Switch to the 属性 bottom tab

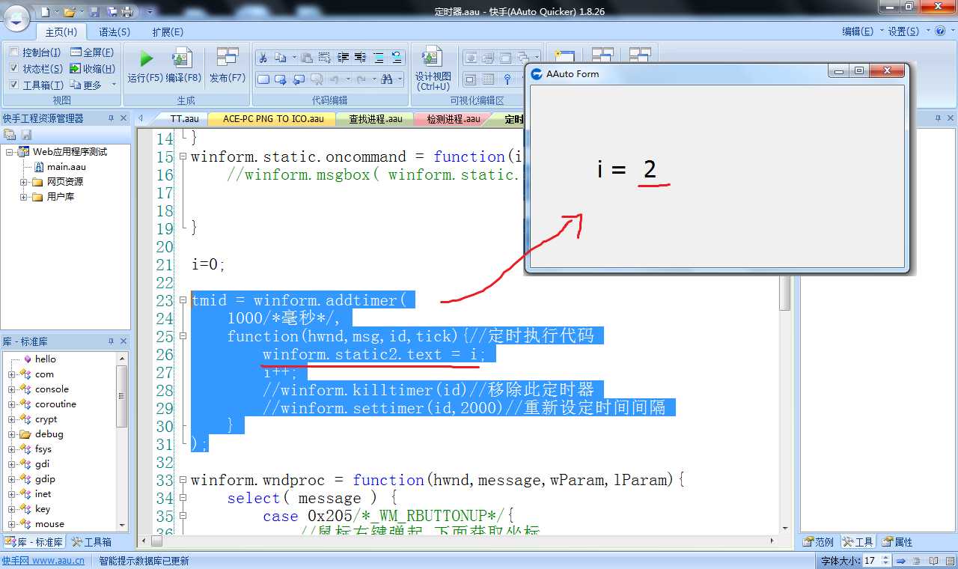(897, 542)
